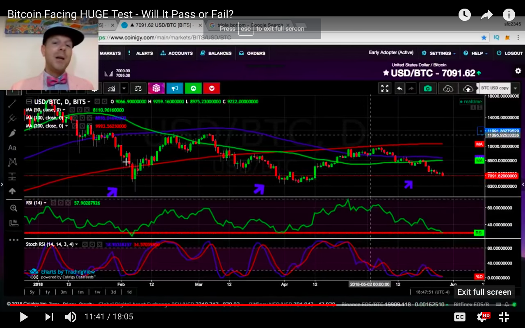Image resolution: width=525 pixels, height=328 pixels.
Task: Open Coinigy MARKETS menu
Action: tap(110, 53)
